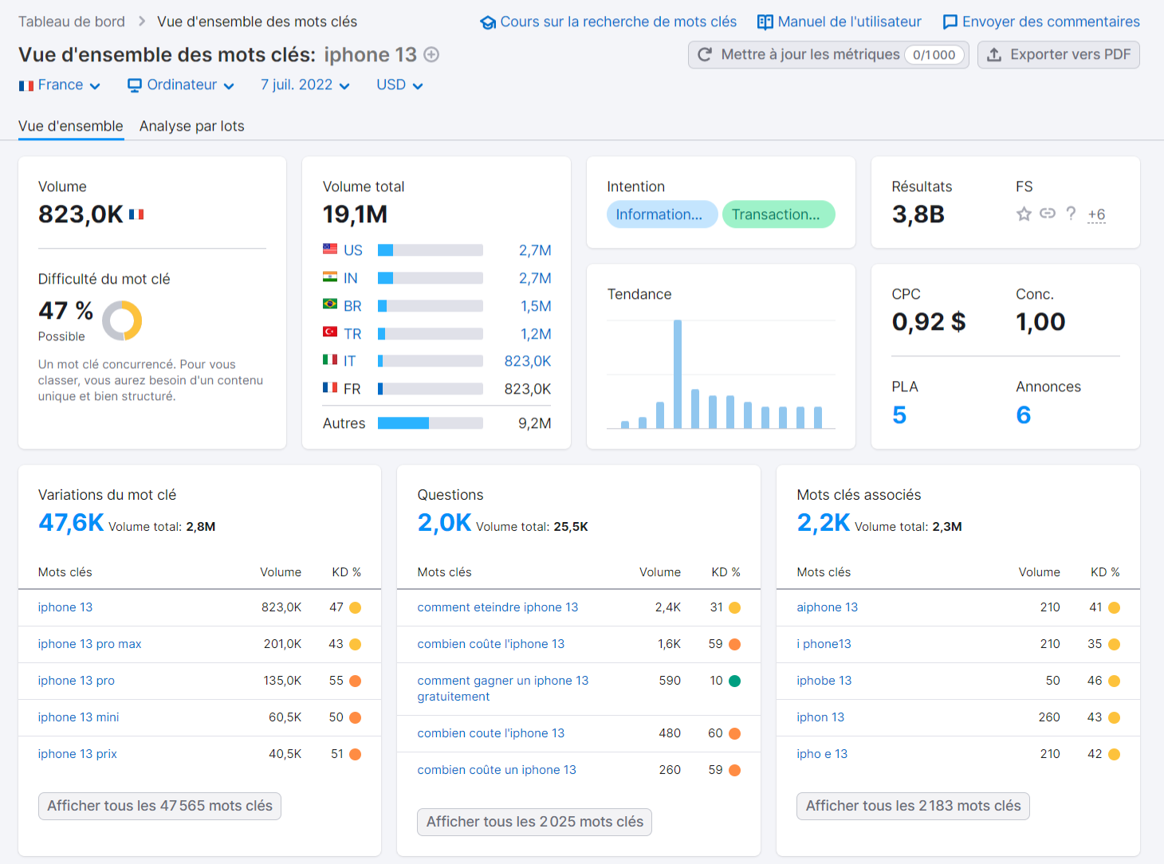
Task: Open the USD currency dropdown
Action: coord(399,85)
